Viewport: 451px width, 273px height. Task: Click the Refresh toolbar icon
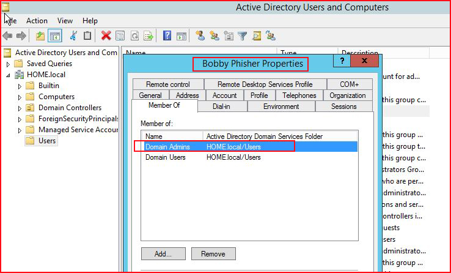pos(134,36)
